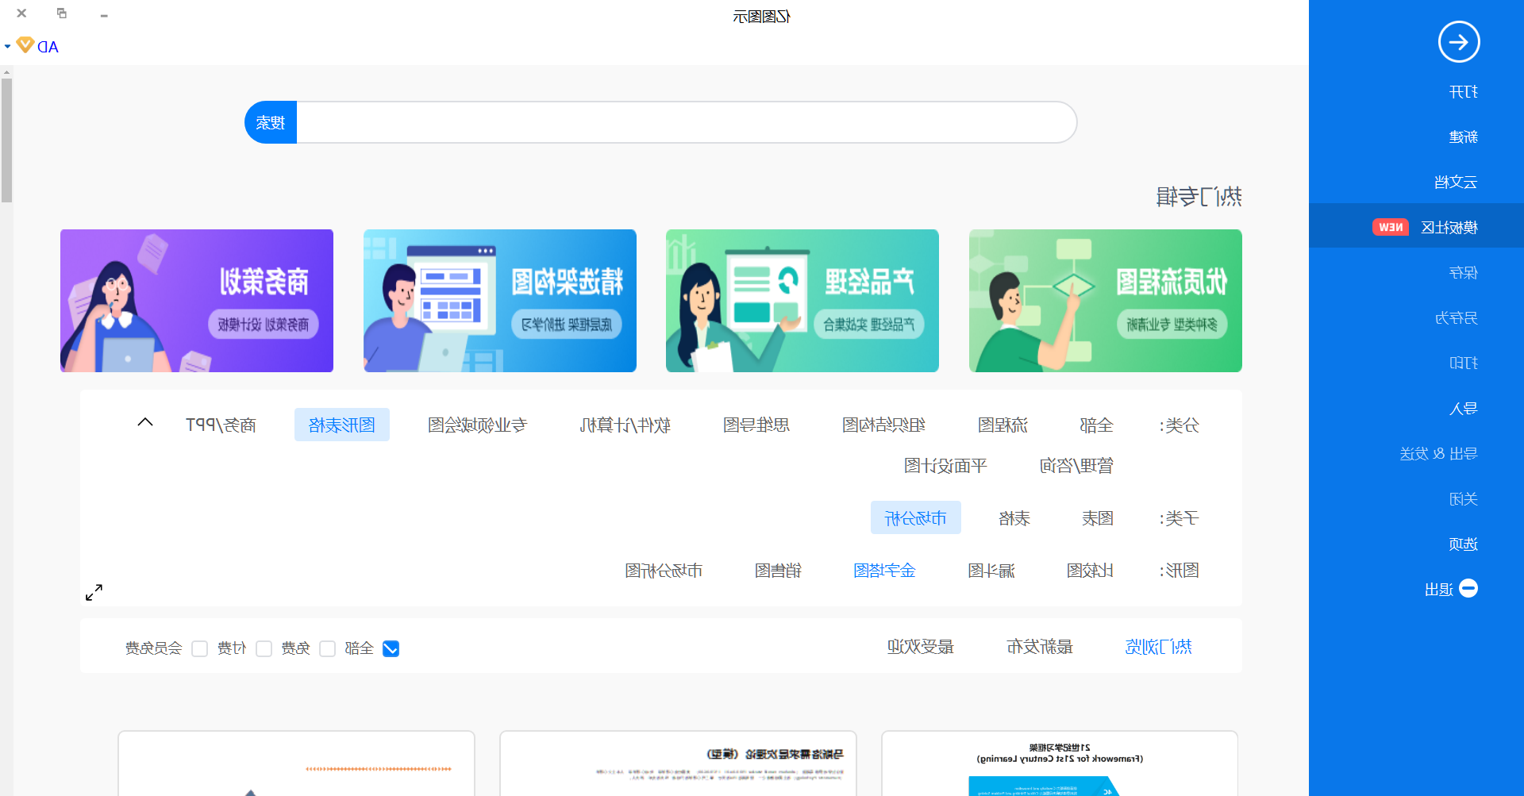Open the 21世纪学习框架 template thumbnail

point(1060,763)
